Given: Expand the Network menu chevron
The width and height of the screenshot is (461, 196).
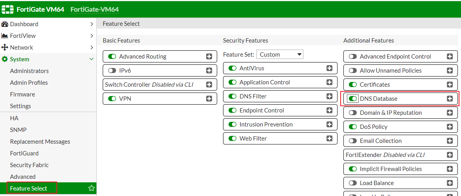Looking at the screenshot, I should pyautogui.click(x=92, y=48).
